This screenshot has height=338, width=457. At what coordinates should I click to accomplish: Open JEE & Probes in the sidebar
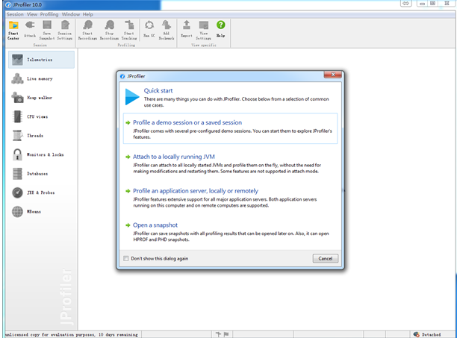click(41, 193)
